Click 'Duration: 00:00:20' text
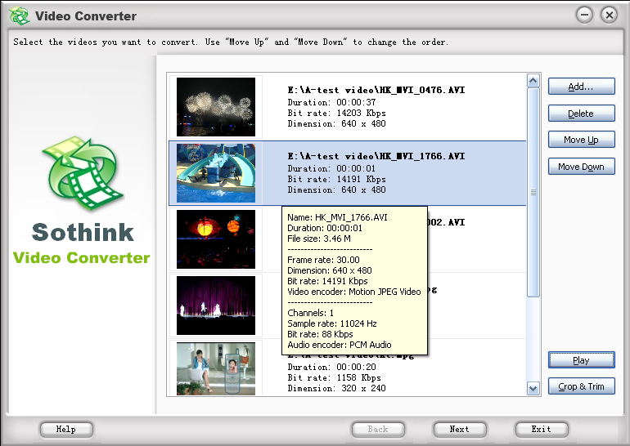The height and width of the screenshot is (446, 630). tap(331, 367)
